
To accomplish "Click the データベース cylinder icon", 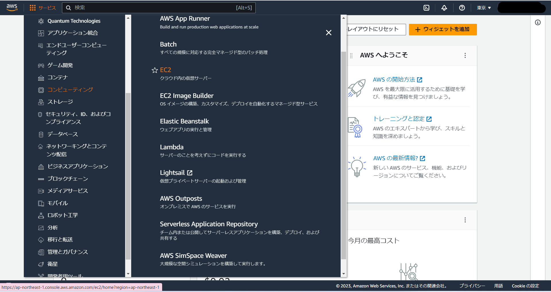I will [x=41, y=134].
